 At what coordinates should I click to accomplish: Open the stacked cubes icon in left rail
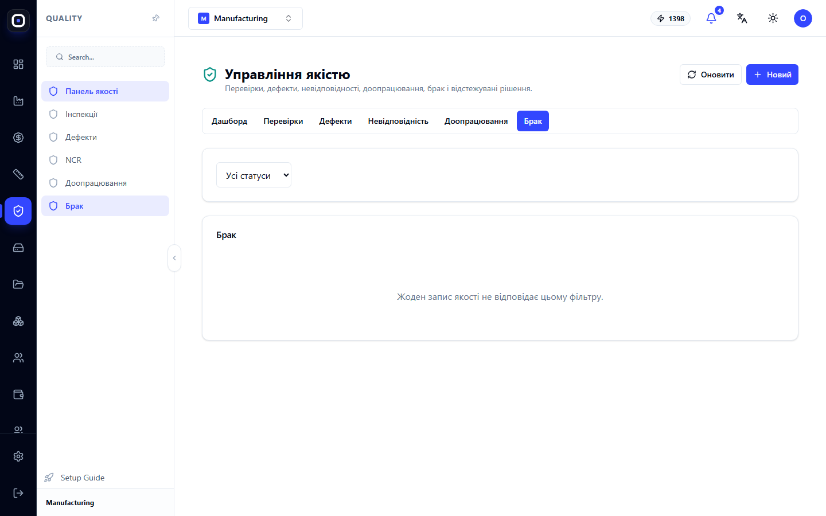[x=18, y=321]
